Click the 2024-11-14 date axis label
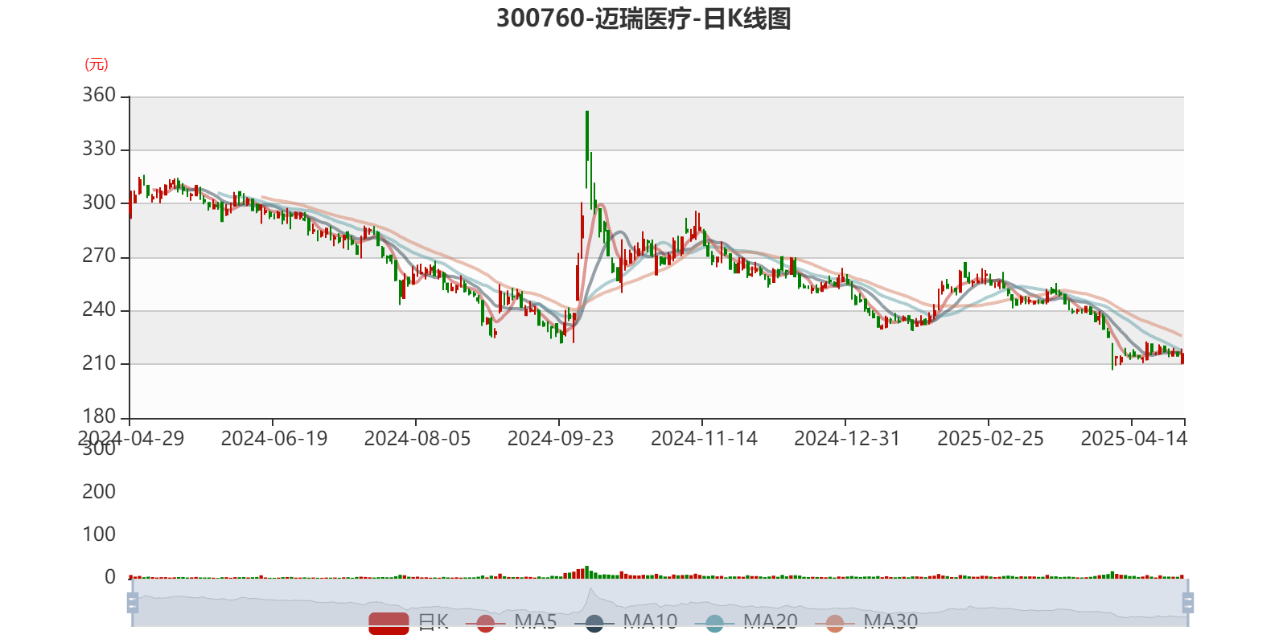 tap(704, 439)
